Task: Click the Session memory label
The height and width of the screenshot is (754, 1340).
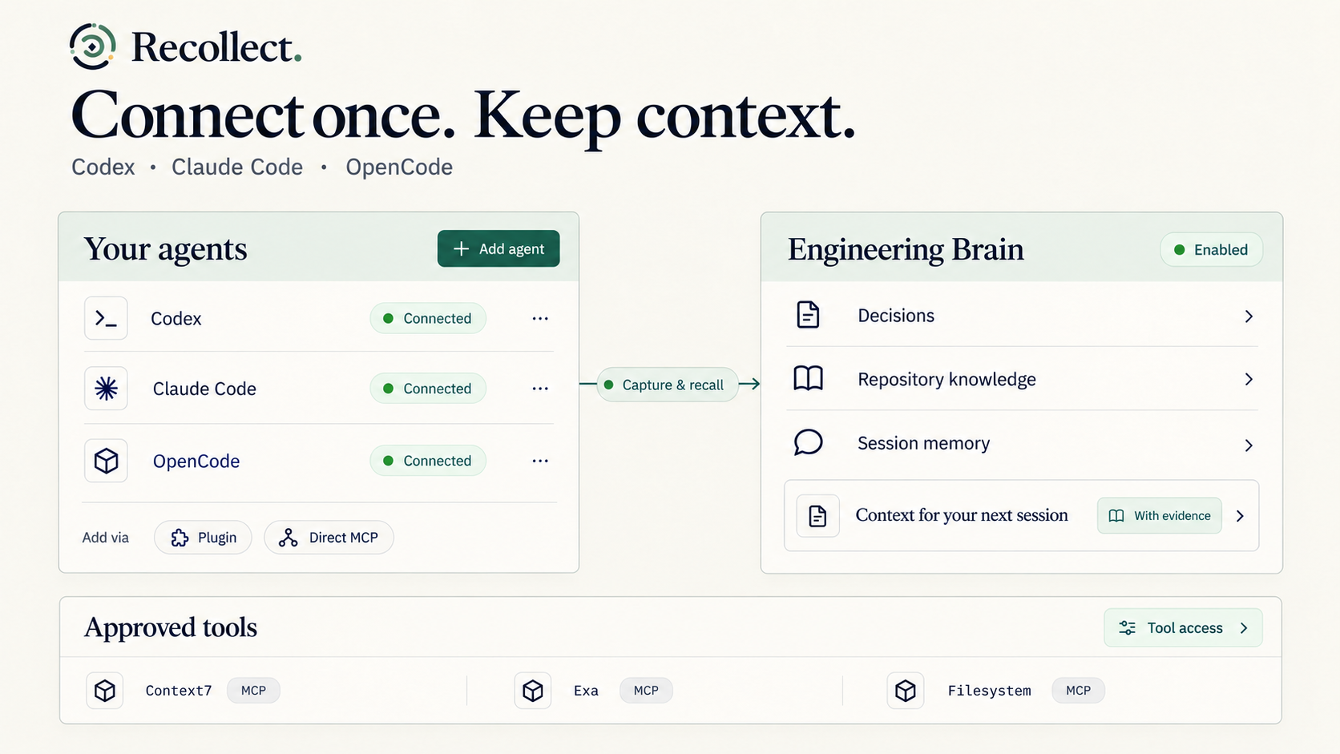Action: [x=923, y=443]
